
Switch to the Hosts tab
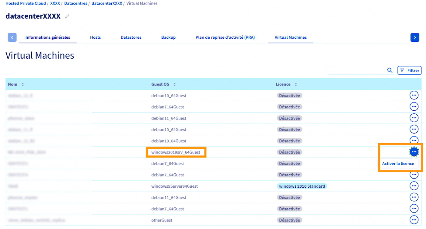point(95,37)
